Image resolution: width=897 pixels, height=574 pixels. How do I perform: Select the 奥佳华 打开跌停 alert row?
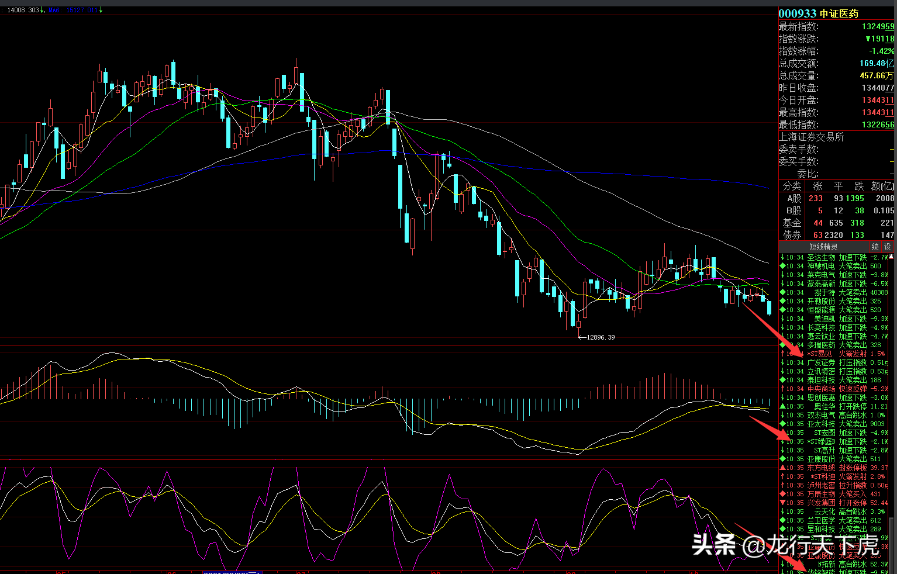click(x=833, y=406)
